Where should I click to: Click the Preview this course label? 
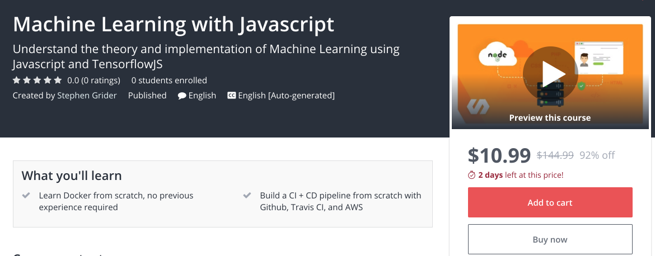(x=550, y=118)
